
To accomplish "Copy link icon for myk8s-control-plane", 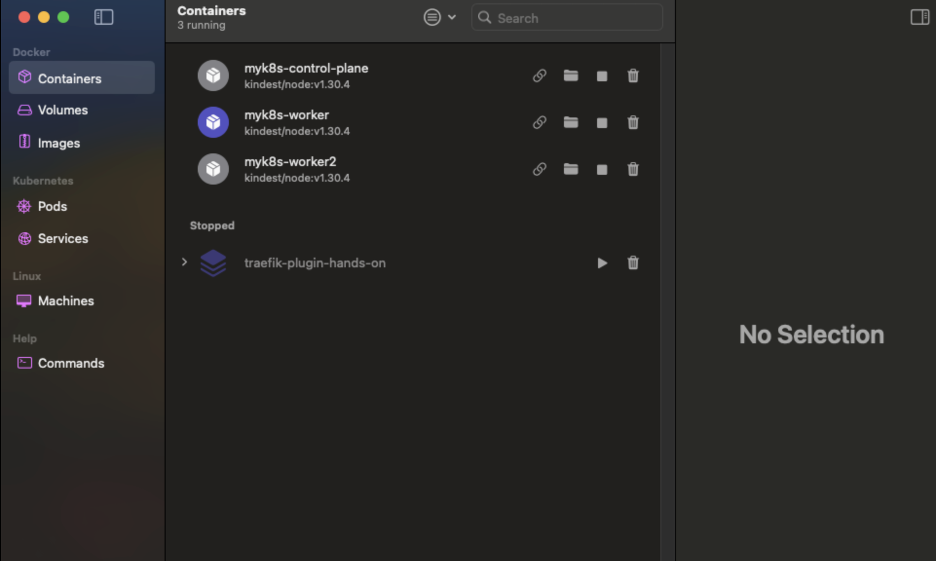I will pyautogui.click(x=539, y=76).
